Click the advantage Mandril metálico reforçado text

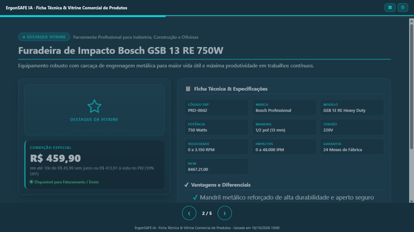(287, 197)
